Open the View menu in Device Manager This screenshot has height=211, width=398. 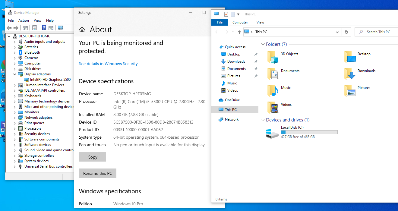coord(38,20)
